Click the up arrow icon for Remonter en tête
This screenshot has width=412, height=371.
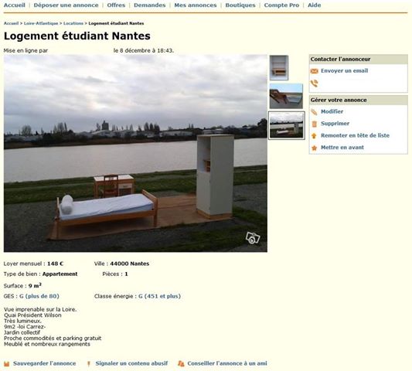314,135
